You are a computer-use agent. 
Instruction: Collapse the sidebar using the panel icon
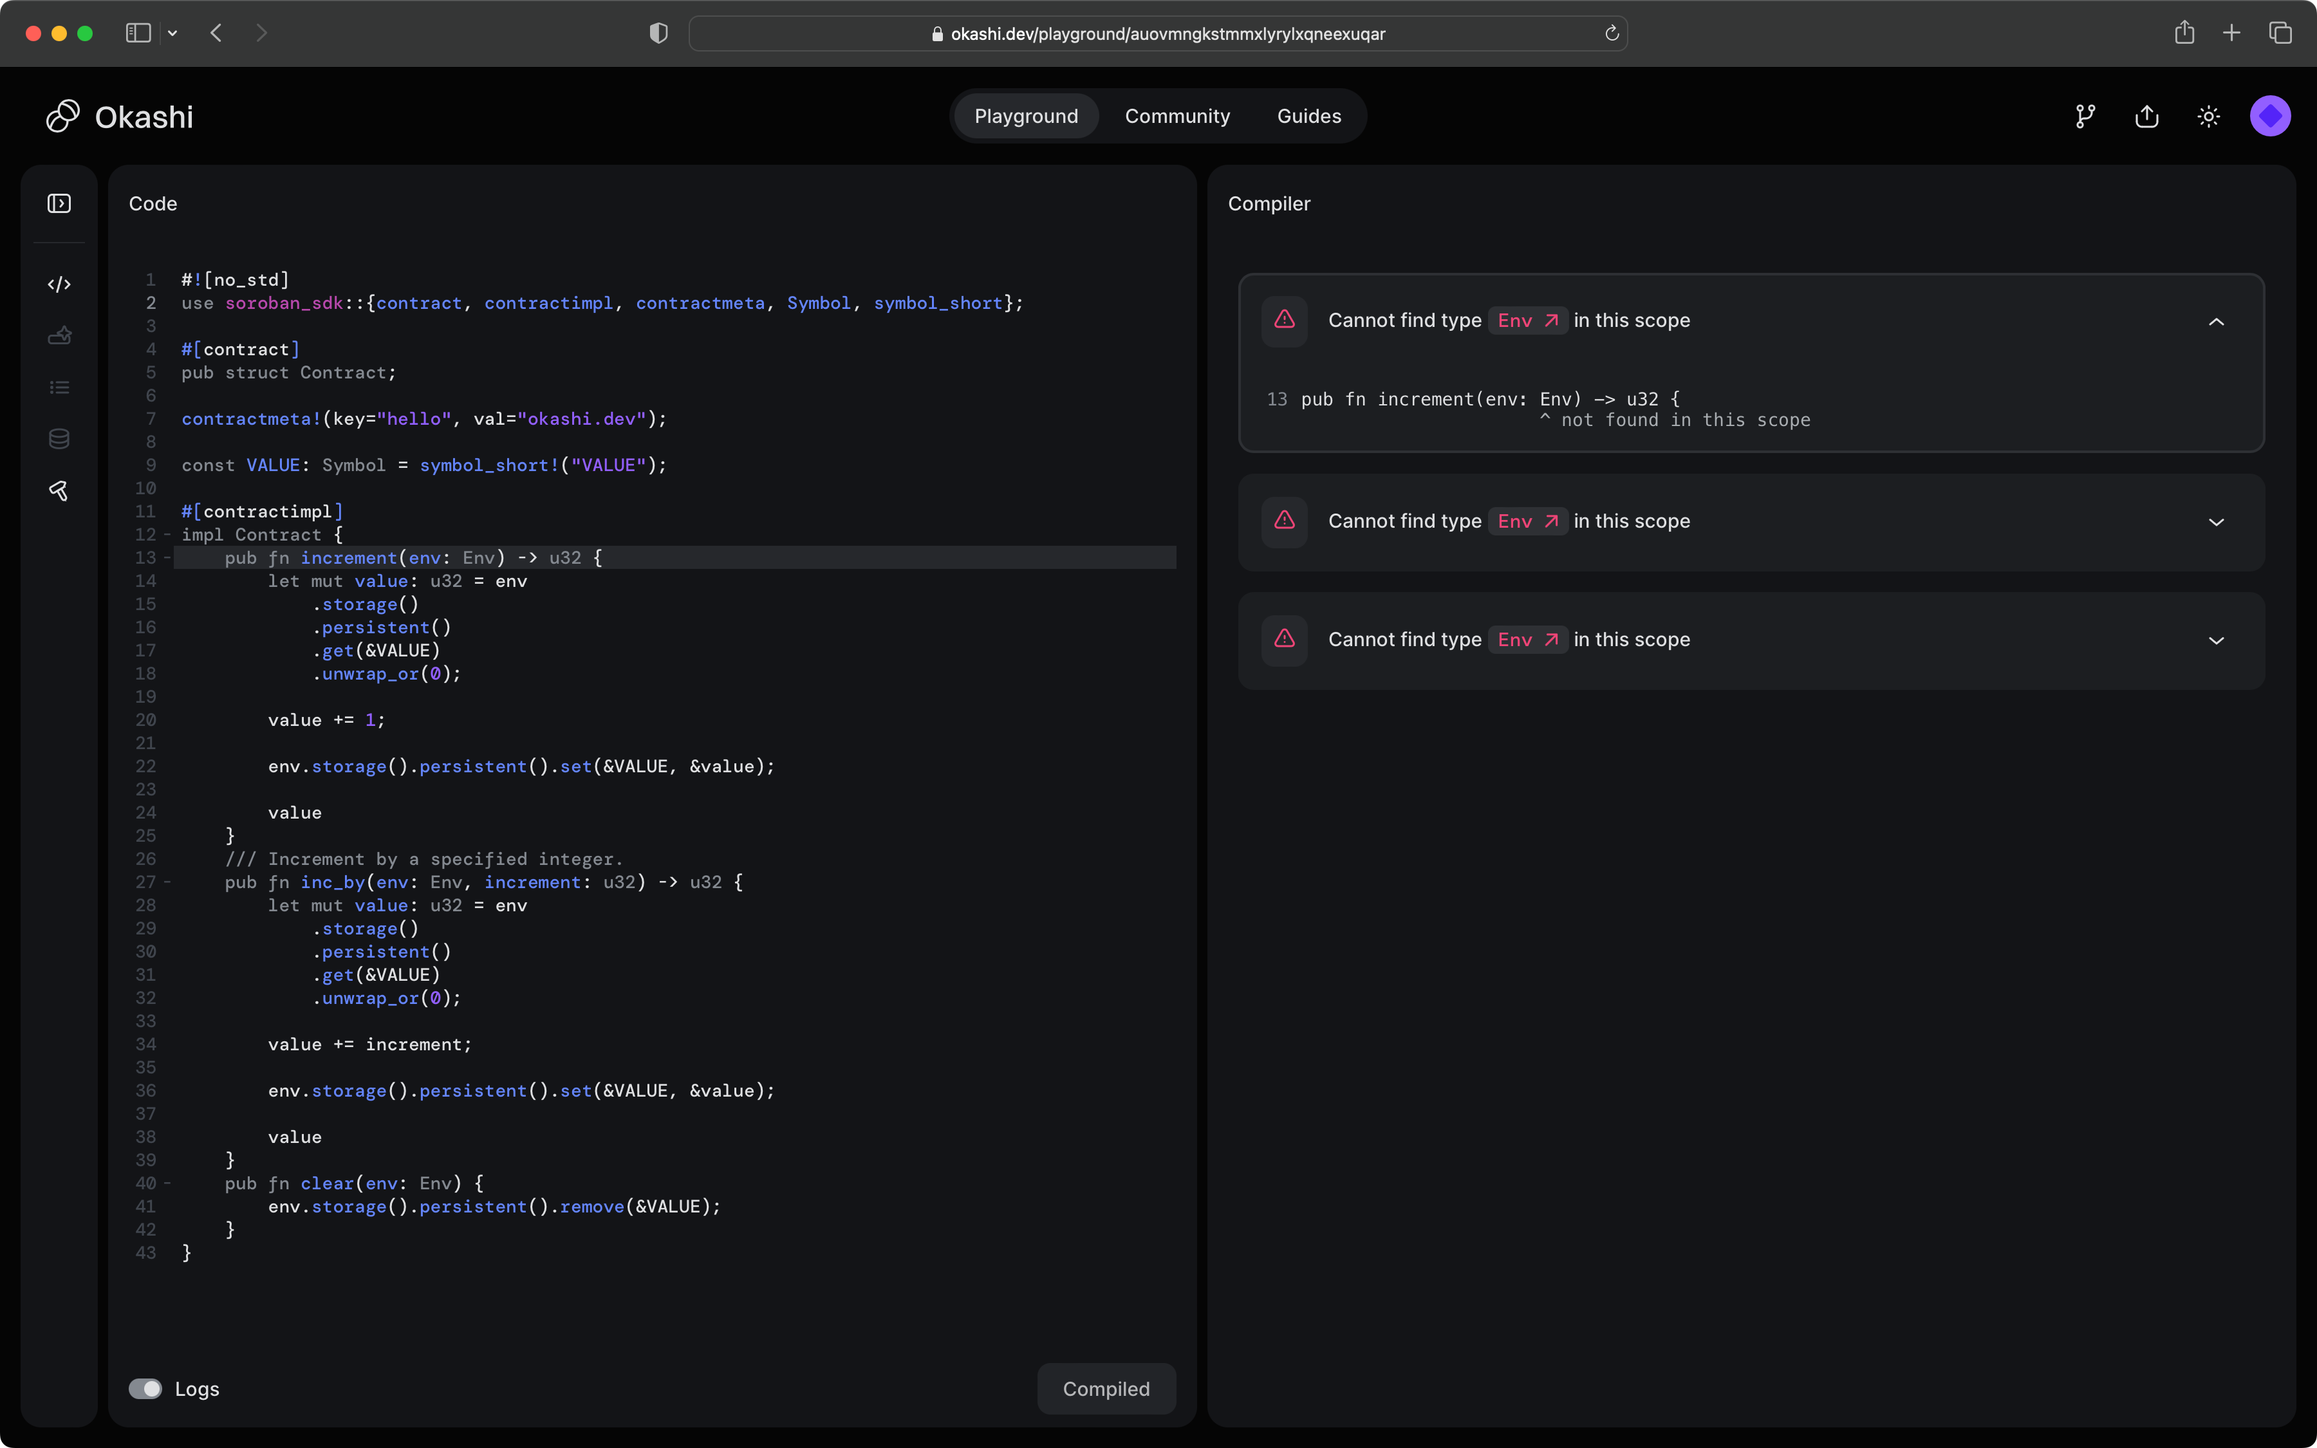point(59,203)
